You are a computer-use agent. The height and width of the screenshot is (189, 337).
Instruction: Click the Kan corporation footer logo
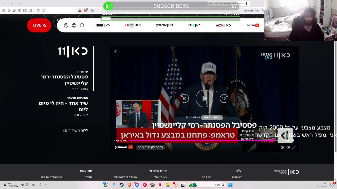coord(286,172)
